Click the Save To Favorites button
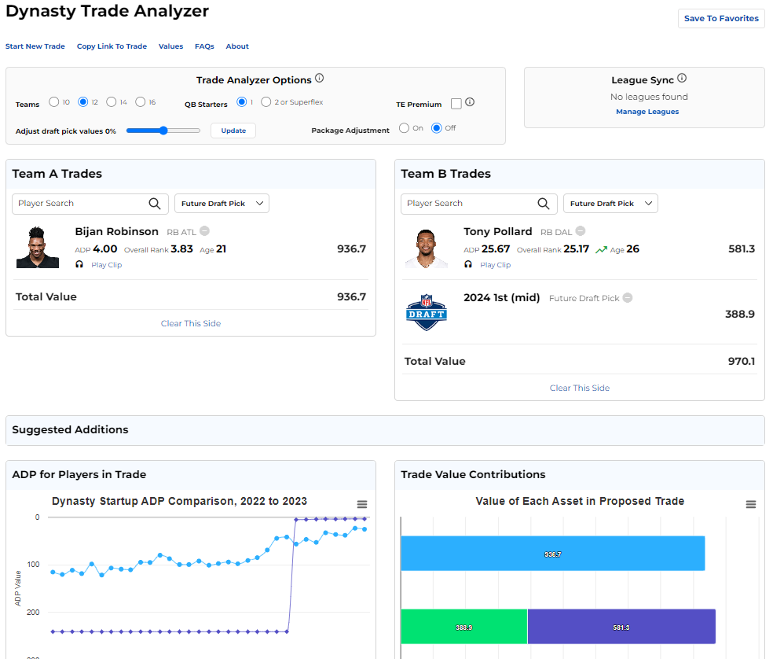Image resolution: width=773 pixels, height=659 pixels. (721, 18)
